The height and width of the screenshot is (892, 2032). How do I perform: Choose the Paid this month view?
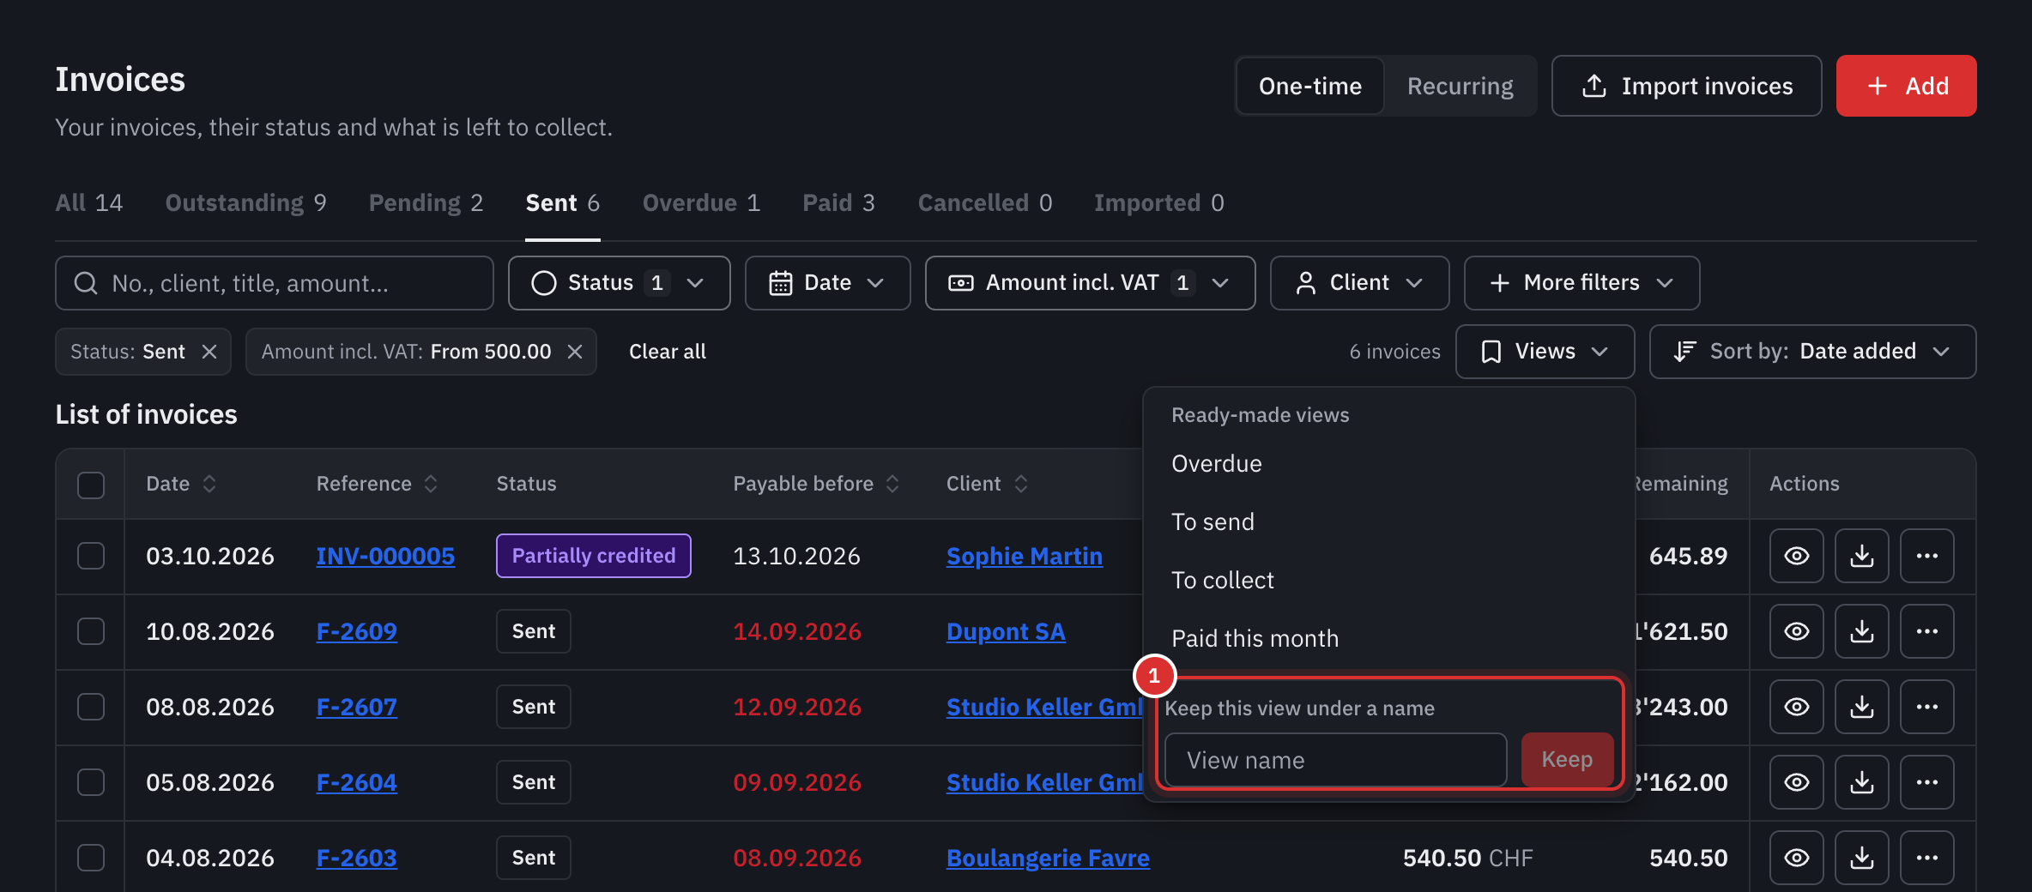(x=1388, y=638)
